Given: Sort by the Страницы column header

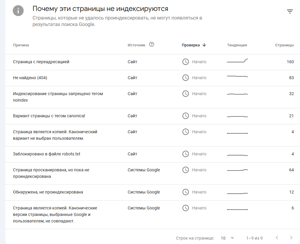Looking at the screenshot, I should [x=284, y=45].
